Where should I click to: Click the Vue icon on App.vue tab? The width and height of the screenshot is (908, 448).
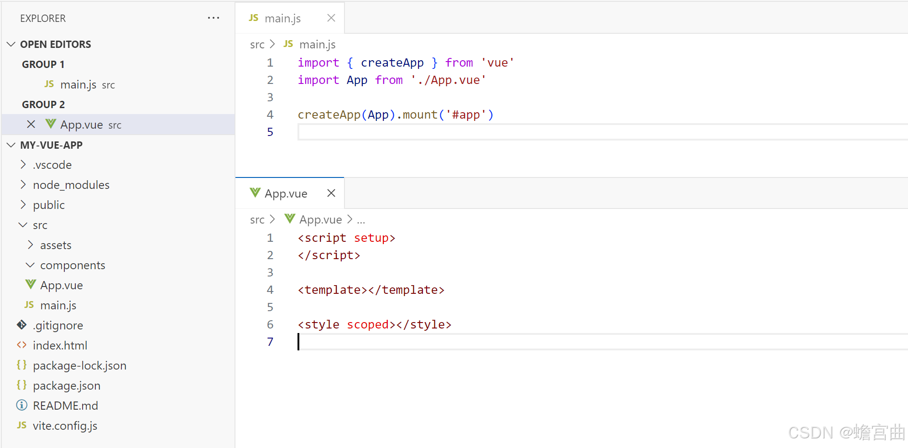(255, 193)
